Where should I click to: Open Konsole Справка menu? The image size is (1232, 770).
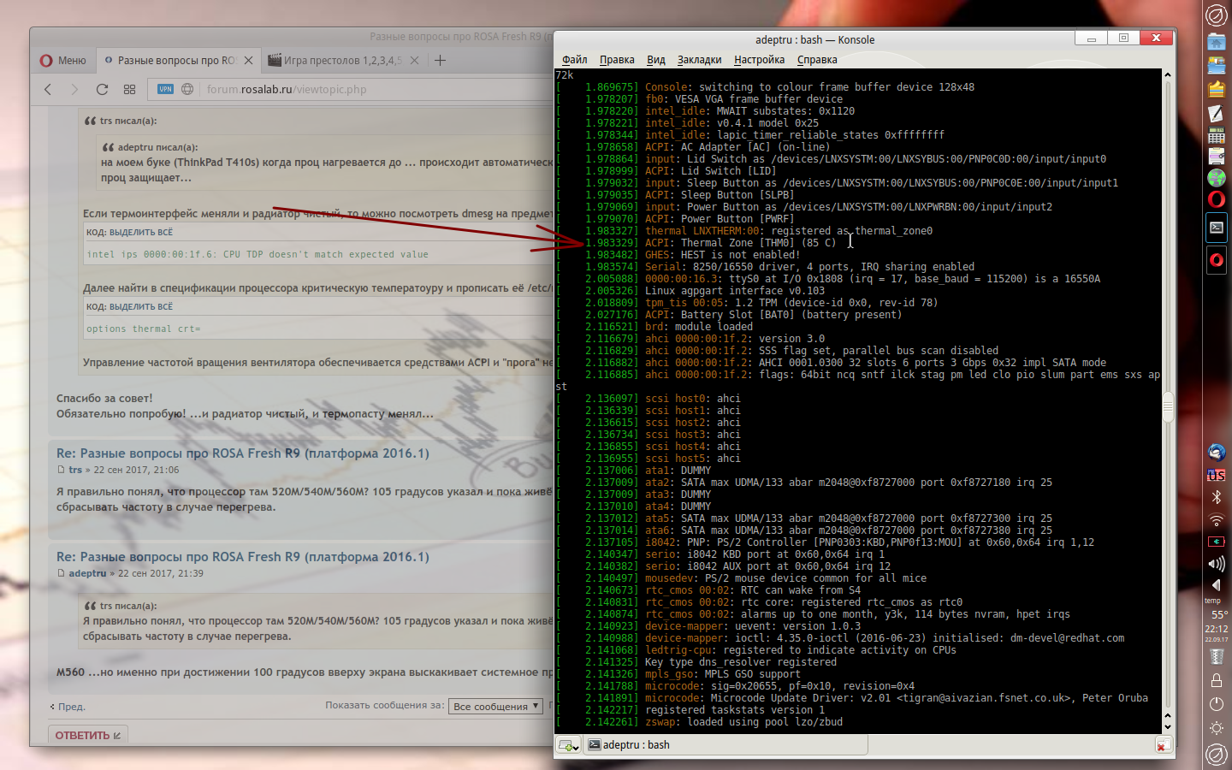[817, 60]
